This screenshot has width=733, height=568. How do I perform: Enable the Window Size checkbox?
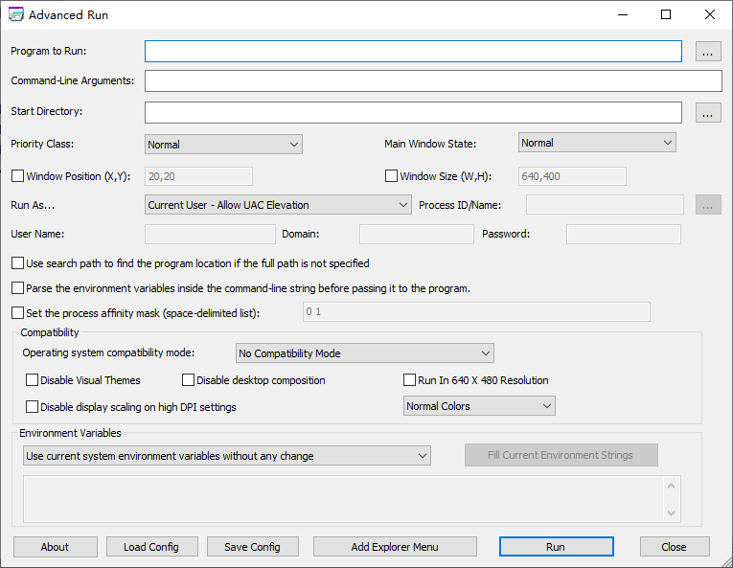(391, 176)
